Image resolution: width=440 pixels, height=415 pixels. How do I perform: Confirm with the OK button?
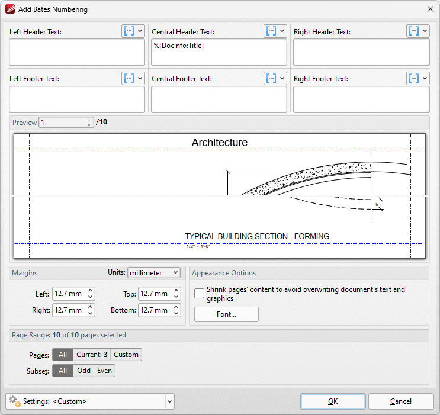pos(333,401)
